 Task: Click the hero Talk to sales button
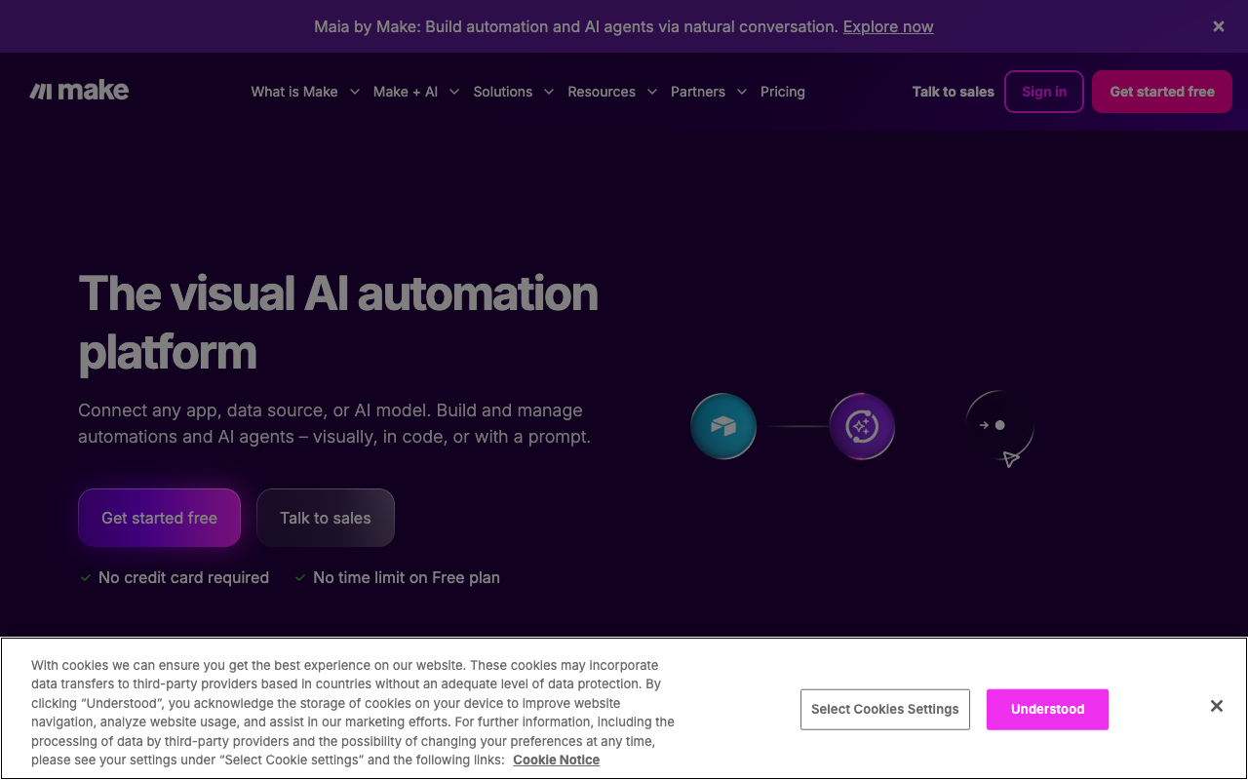coord(326,518)
